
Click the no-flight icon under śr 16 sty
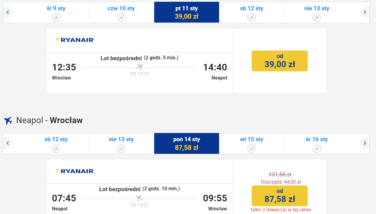click(x=317, y=148)
